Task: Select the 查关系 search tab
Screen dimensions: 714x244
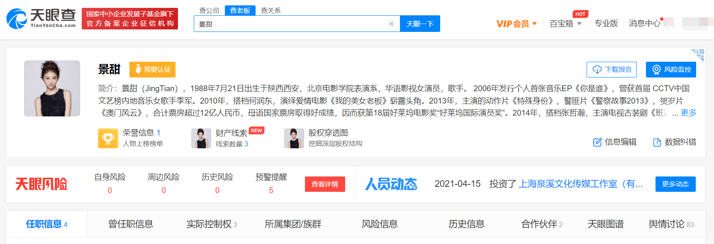Action: click(271, 10)
